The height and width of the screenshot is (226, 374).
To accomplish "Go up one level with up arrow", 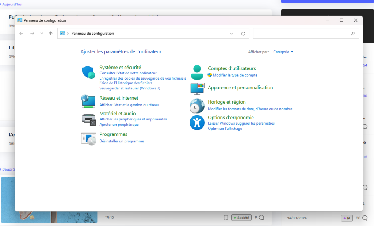I will coord(50,34).
